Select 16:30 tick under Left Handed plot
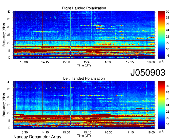This screenshot has width=172, height=140. point(109,132)
